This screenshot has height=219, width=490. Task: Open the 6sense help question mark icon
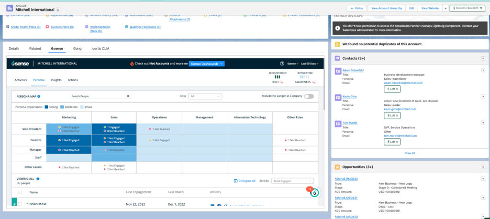pos(282,63)
